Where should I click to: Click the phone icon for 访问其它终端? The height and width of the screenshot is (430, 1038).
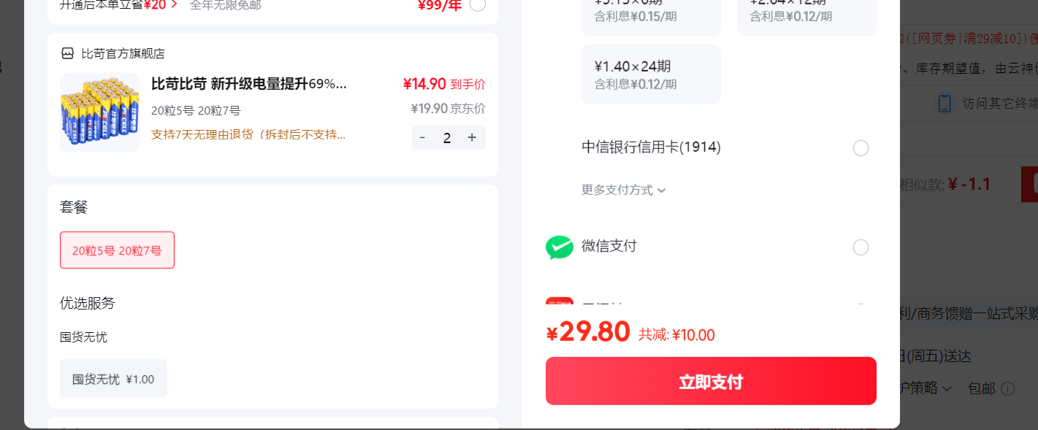[944, 103]
